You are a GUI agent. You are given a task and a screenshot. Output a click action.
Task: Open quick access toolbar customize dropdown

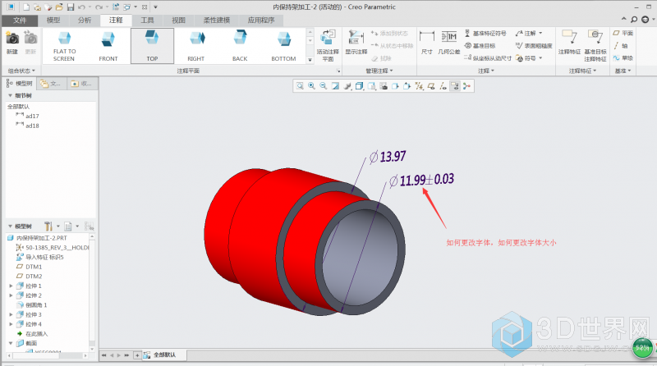point(155,7)
